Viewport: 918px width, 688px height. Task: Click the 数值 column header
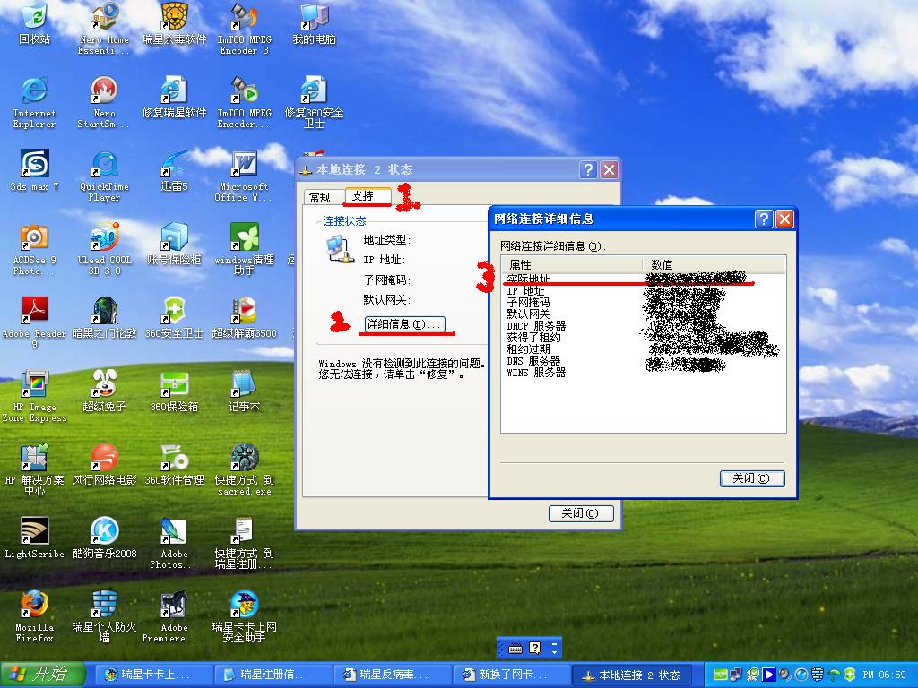tap(714, 264)
